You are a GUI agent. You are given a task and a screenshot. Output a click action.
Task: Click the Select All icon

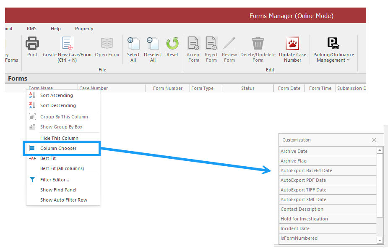click(133, 43)
